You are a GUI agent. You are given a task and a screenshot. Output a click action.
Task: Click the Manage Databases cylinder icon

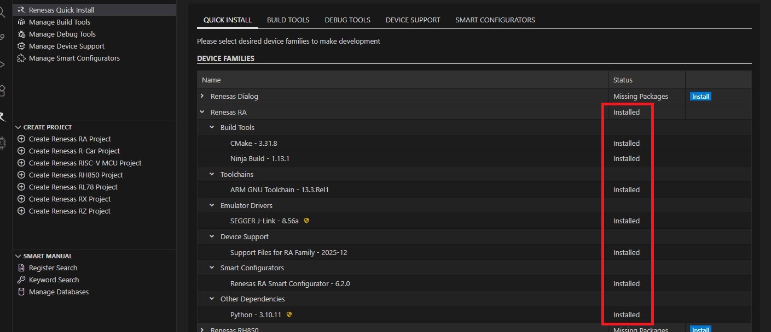21,292
